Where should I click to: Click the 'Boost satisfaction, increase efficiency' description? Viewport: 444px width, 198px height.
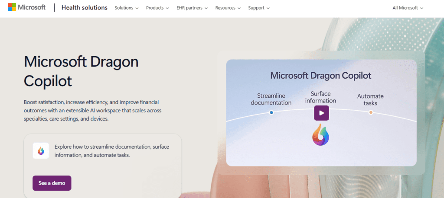tap(93, 110)
